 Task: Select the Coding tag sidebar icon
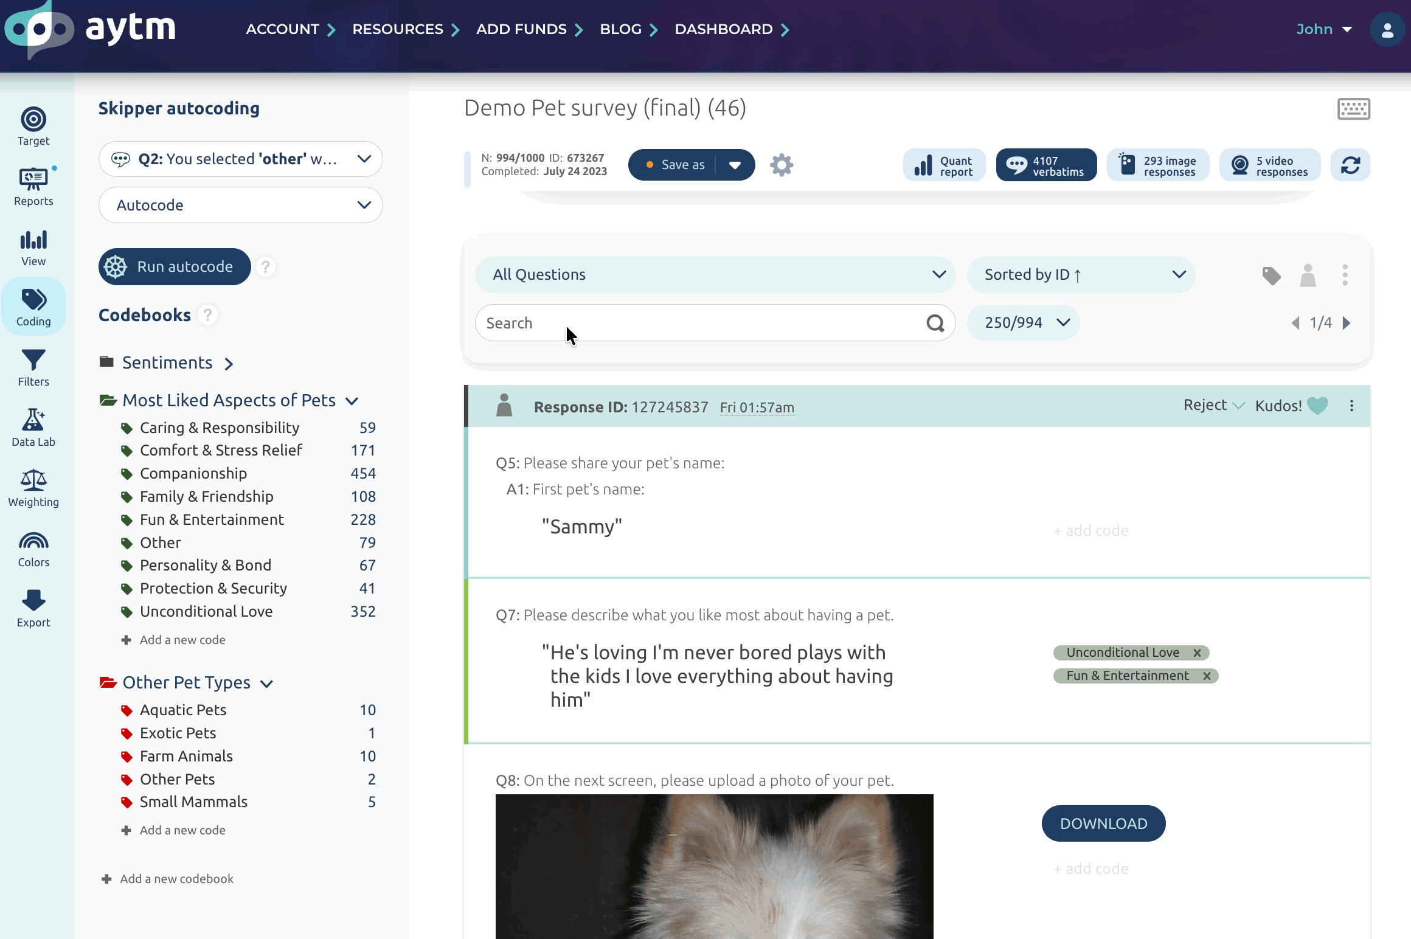point(33,307)
